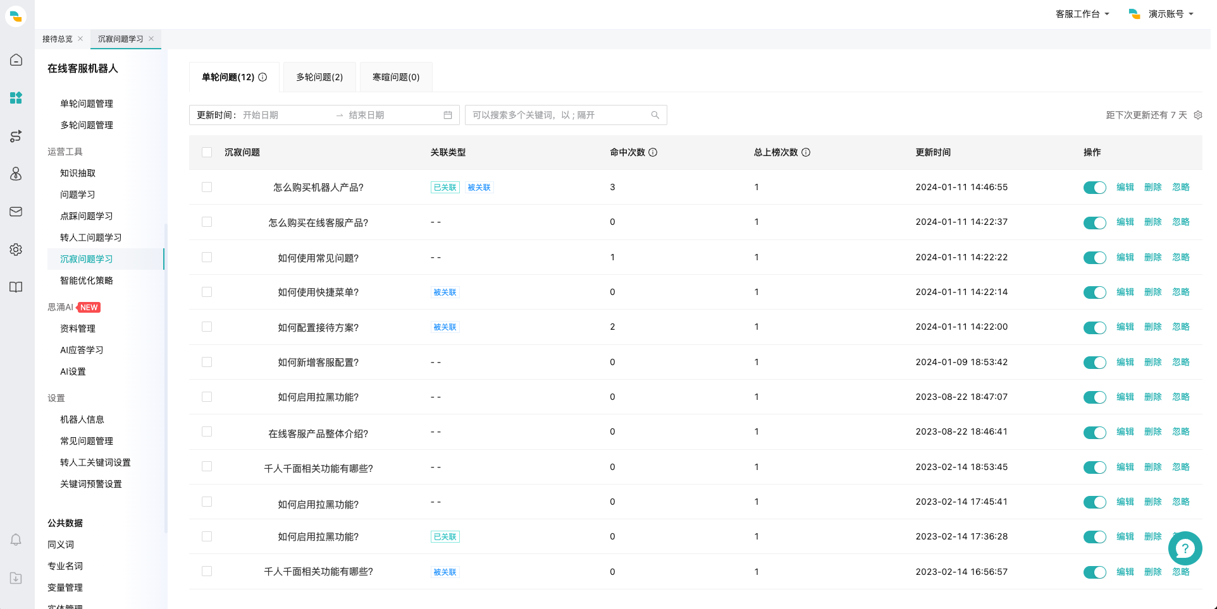Toggle switch for 如何新增客服配置? row

tap(1094, 362)
